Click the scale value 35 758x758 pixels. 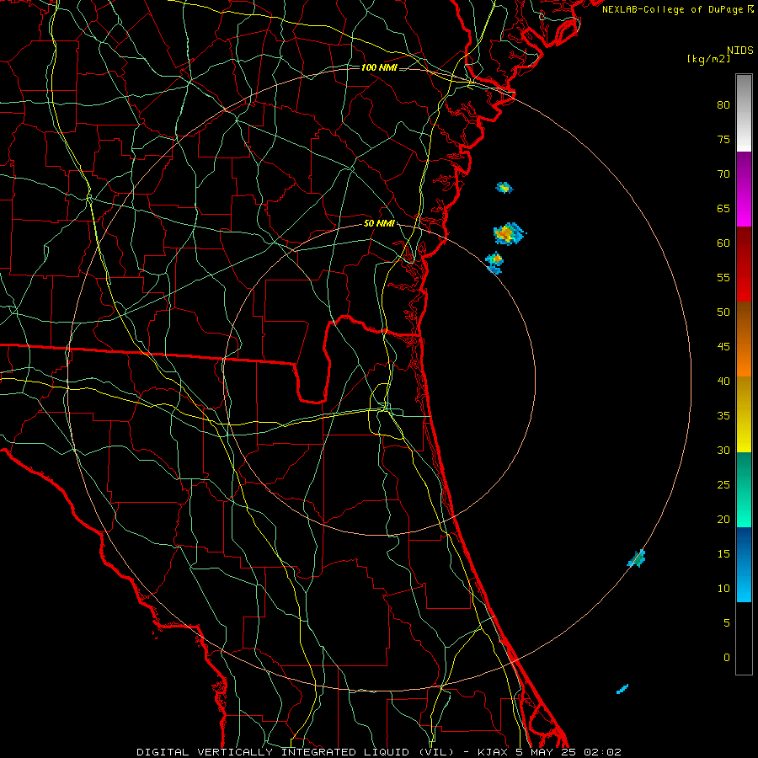[x=723, y=416]
